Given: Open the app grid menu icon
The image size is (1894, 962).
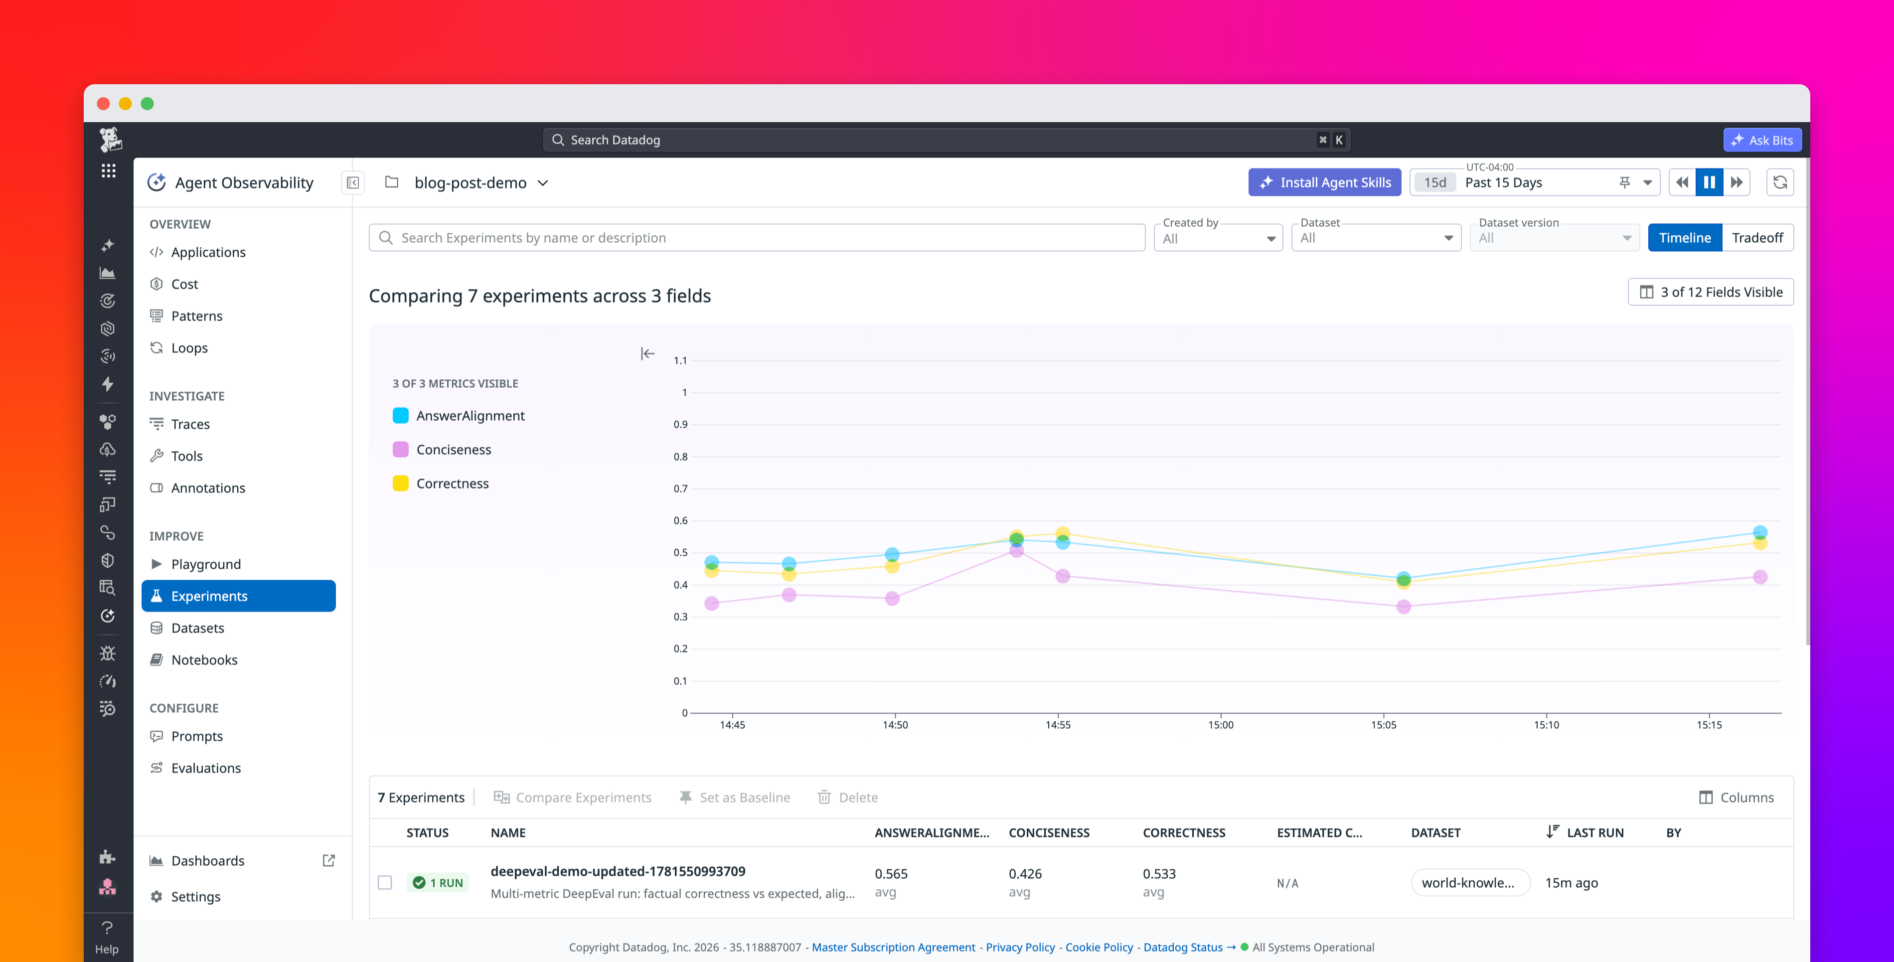Looking at the screenshot, I should pyautogui.click(x=108, y=170).
